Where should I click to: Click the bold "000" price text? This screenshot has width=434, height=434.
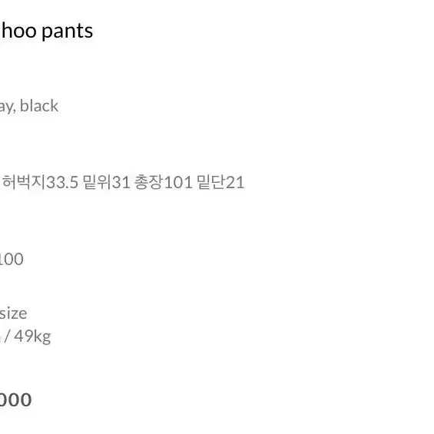[x=15, y=399]
